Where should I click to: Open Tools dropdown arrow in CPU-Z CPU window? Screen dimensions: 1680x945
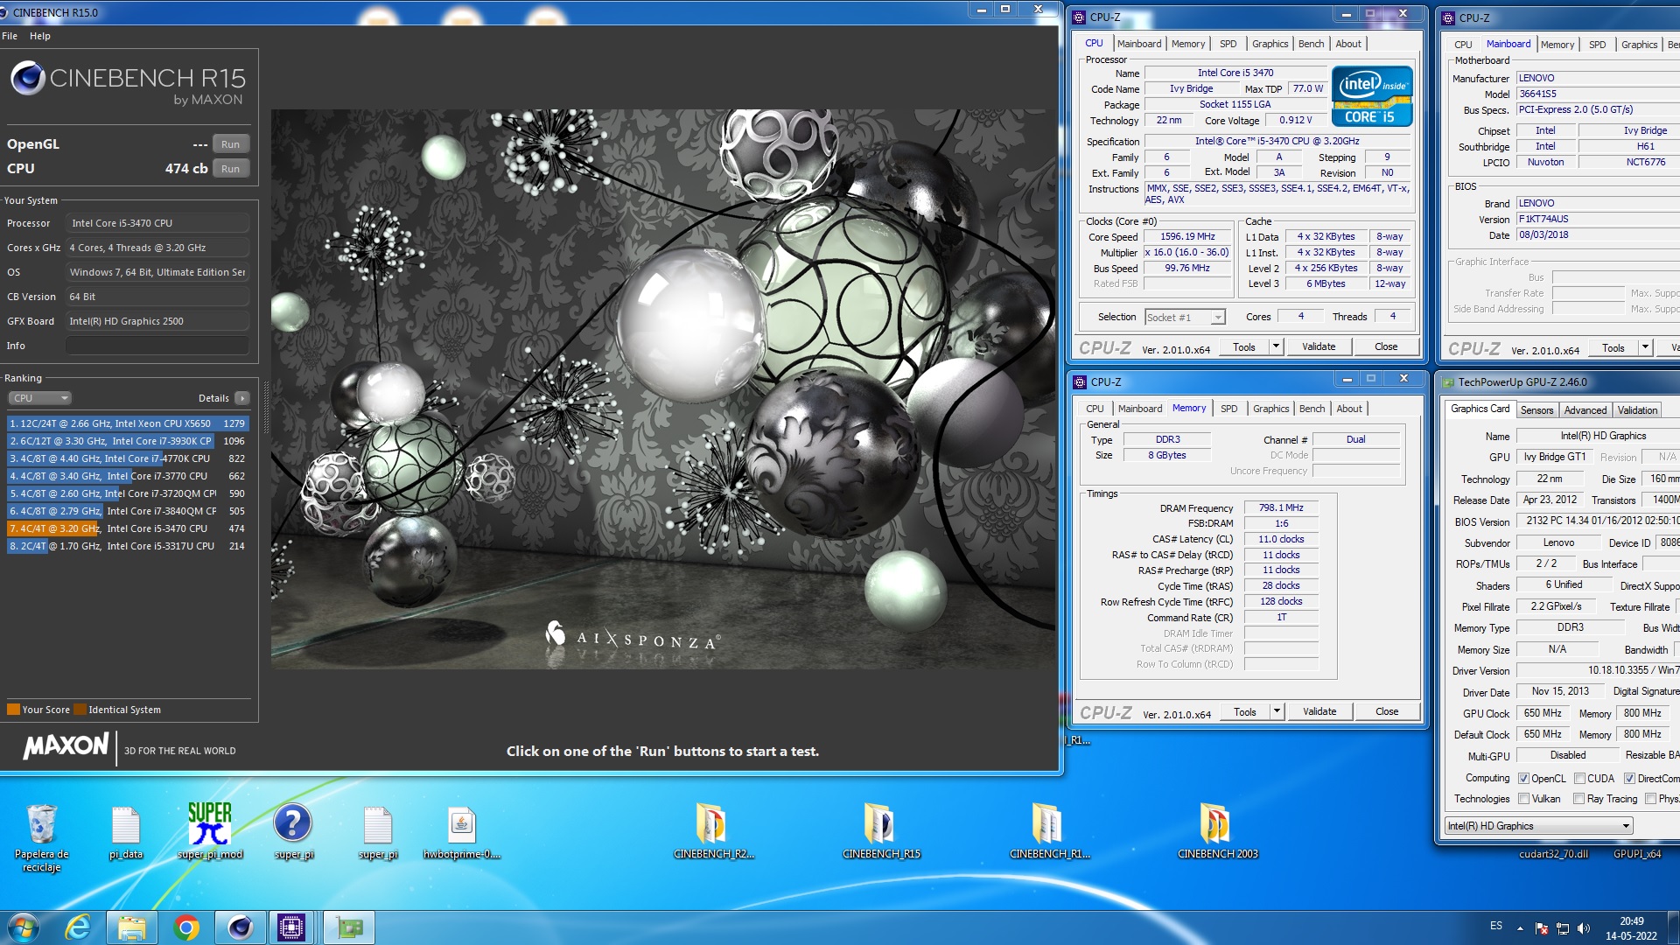[1276, 346]
